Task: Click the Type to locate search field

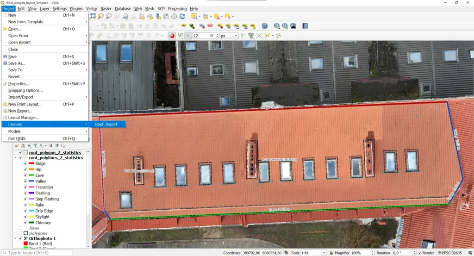Action: point(37,253)
